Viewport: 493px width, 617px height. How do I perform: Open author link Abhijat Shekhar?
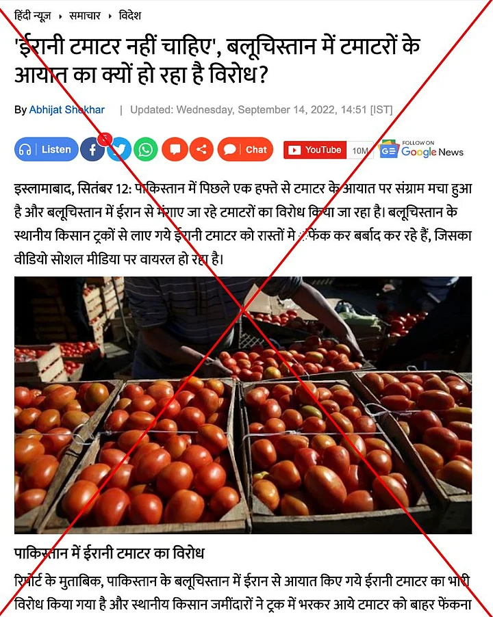(67, 109)
